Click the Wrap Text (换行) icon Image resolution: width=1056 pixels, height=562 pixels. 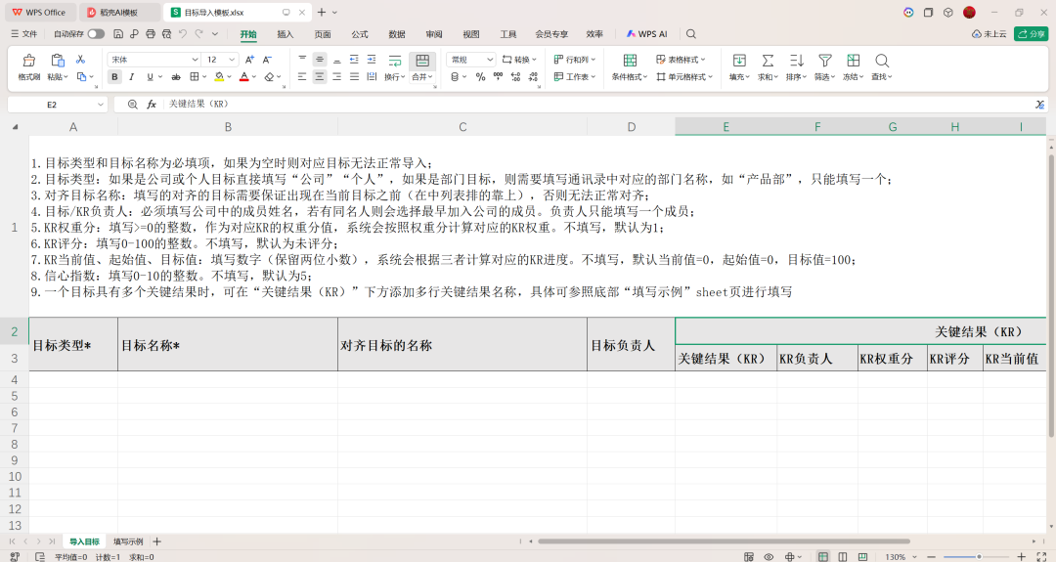point(395,61)
